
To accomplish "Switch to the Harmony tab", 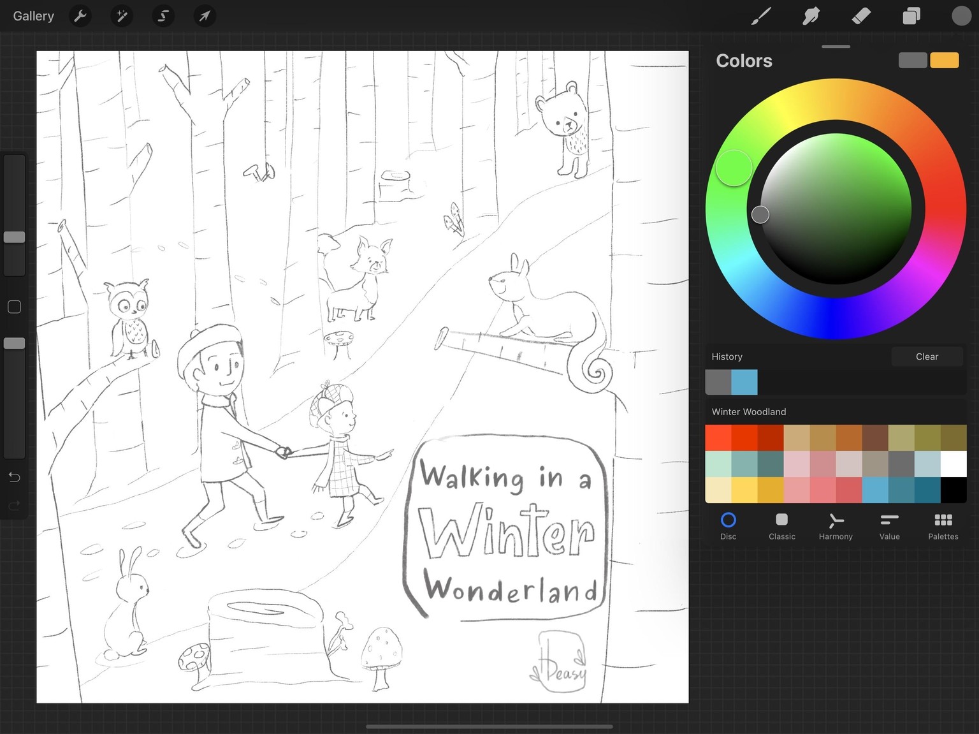I will pos(836,527).
